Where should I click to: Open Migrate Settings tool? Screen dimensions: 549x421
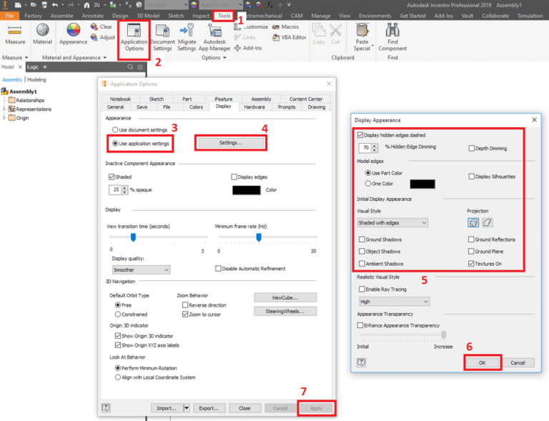pyautogui.click(x=187, y=37)
